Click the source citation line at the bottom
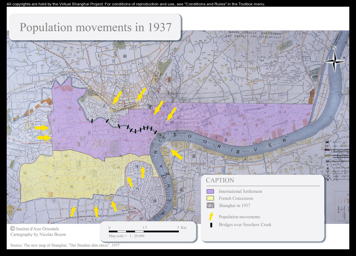This screenshot has height=256, width=356. point(65,245)
